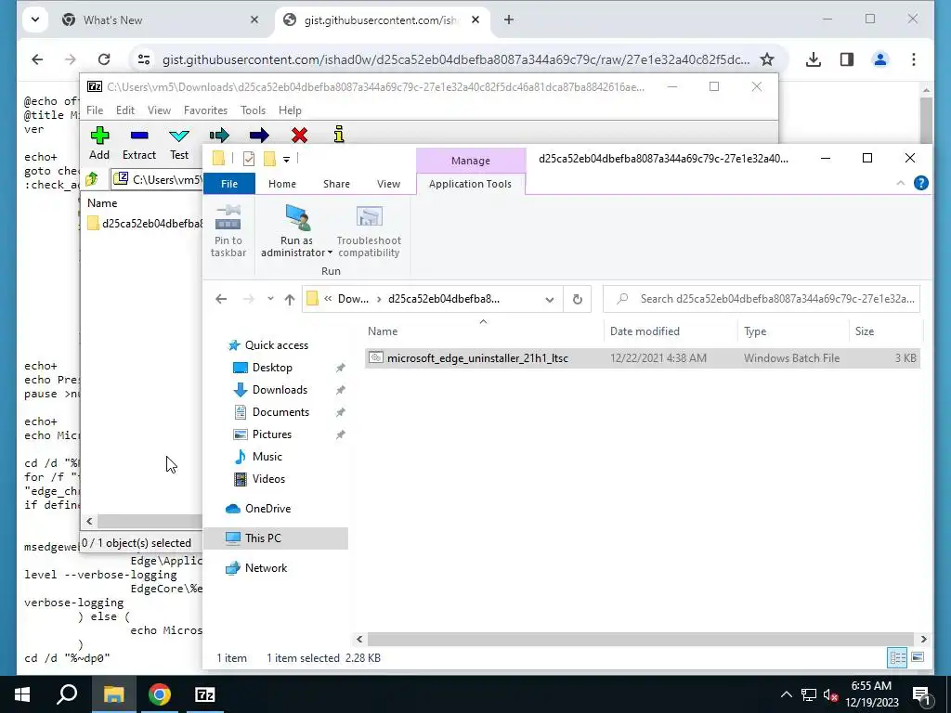The image size is (951, 713).
Task: Sort Explorer list by Name column
Action: 483,331
